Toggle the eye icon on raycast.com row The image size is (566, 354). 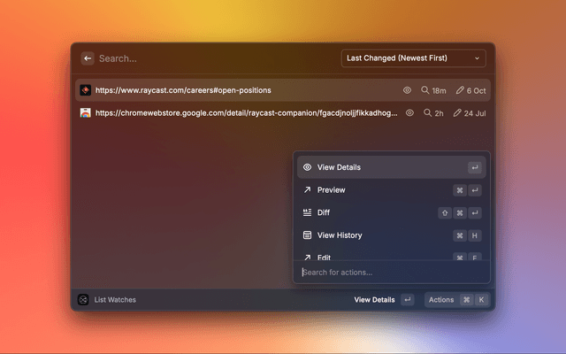pos(408,90)
